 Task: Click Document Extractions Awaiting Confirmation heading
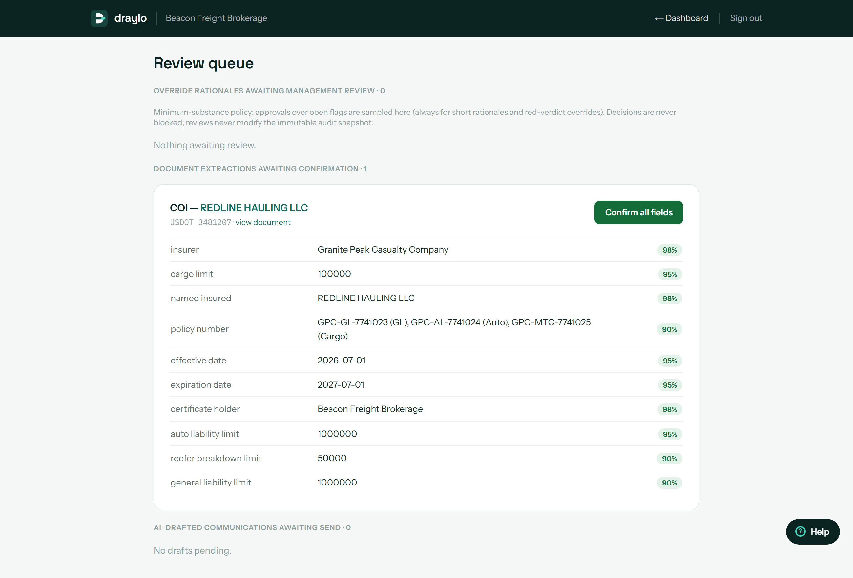[260, 169]
